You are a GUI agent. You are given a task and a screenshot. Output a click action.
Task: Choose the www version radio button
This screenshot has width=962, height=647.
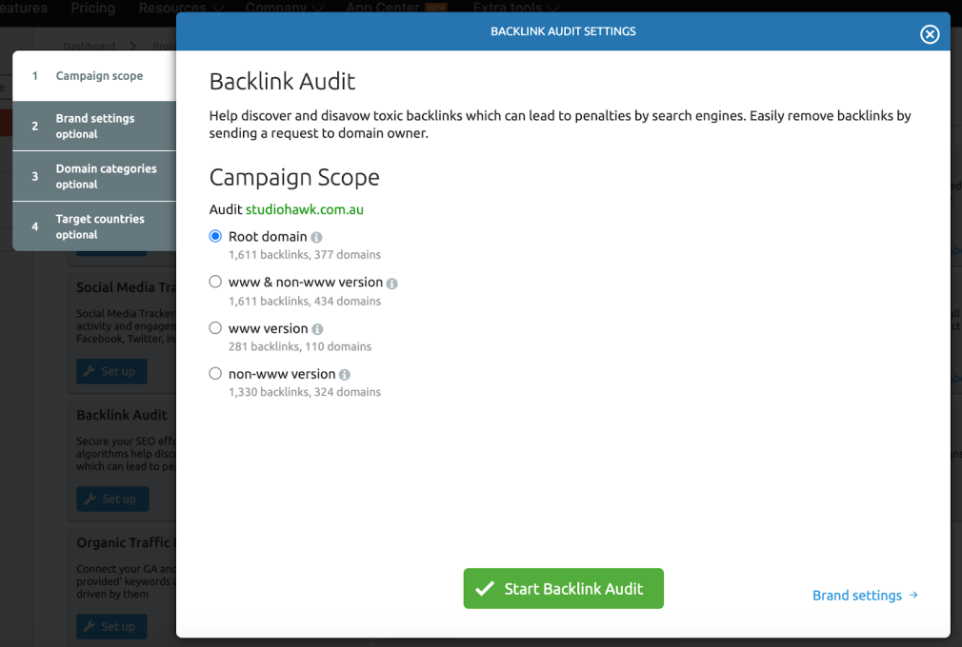pos(215,327)
